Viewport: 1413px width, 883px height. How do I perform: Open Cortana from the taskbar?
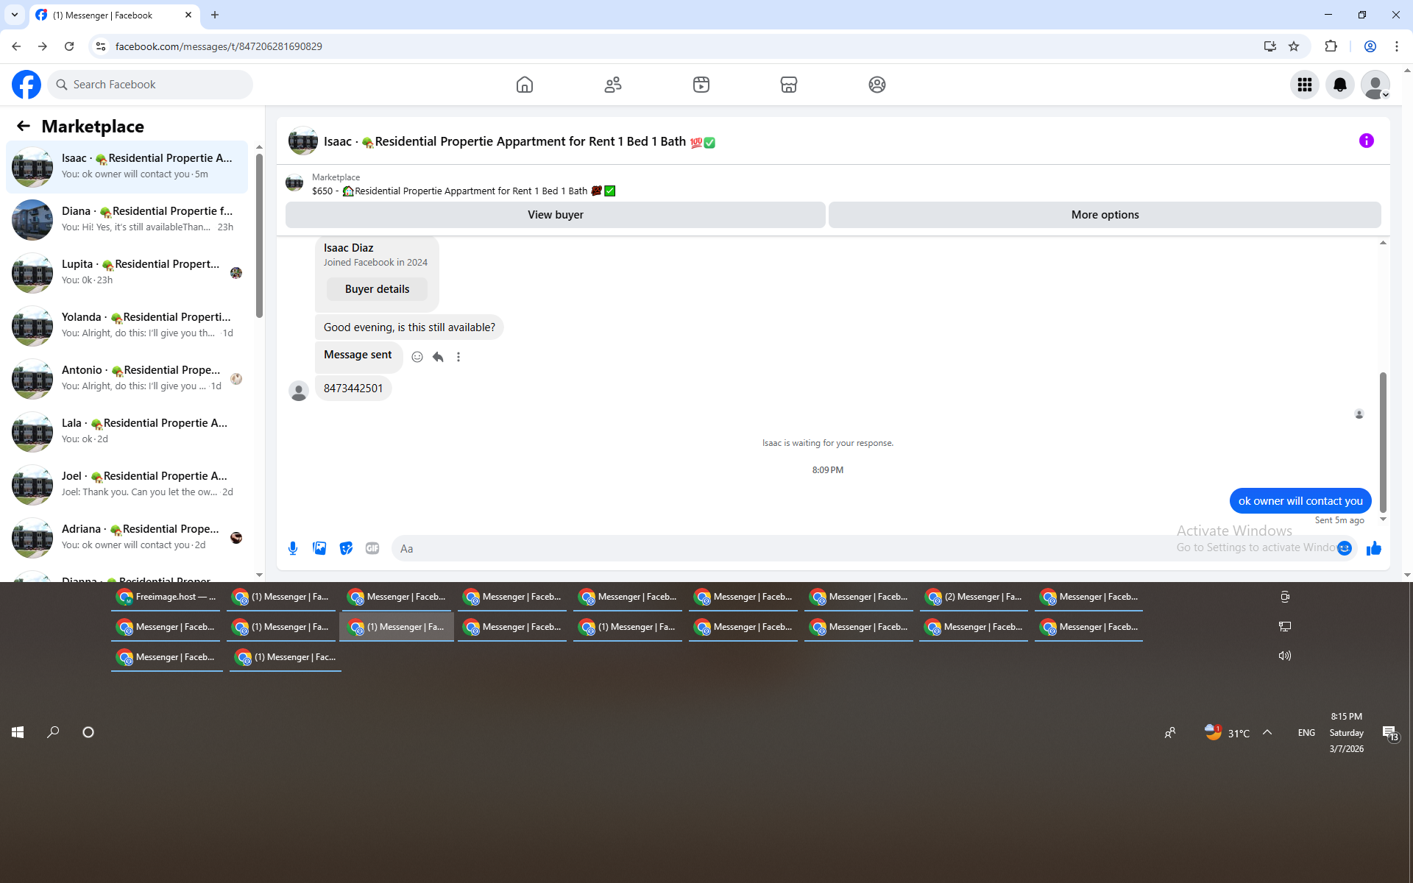88,732
